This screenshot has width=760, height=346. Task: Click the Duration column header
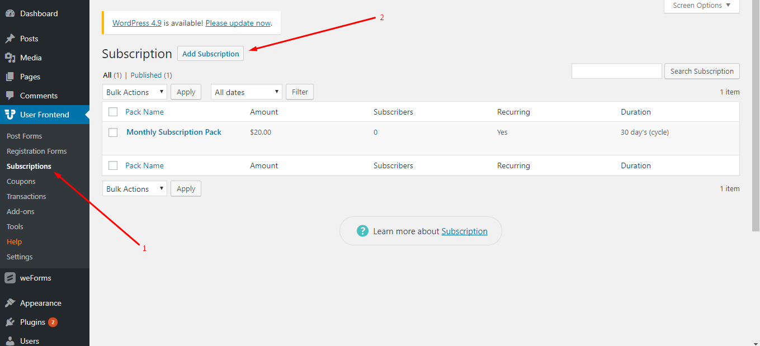pyautogui.click(x=636, y=112)
